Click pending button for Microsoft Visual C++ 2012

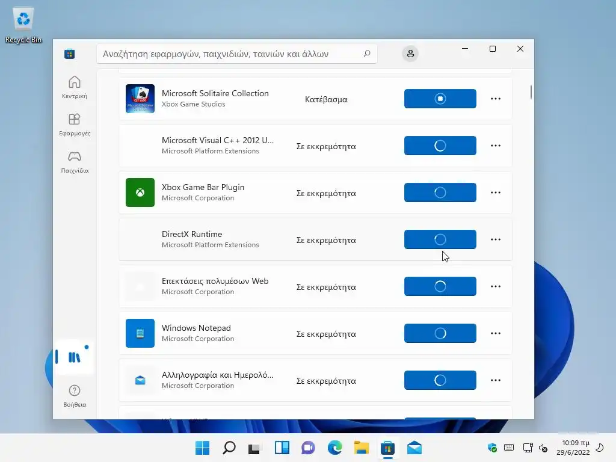coord(440,146)
